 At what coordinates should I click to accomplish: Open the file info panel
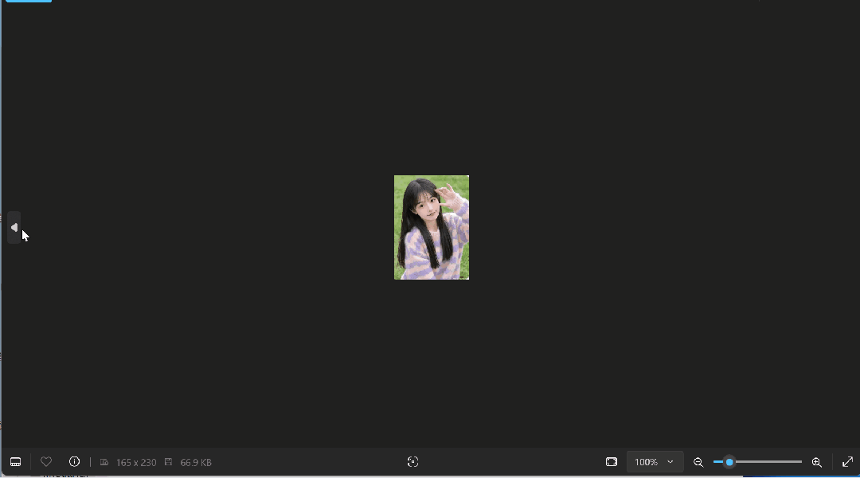tap(74, 462)
